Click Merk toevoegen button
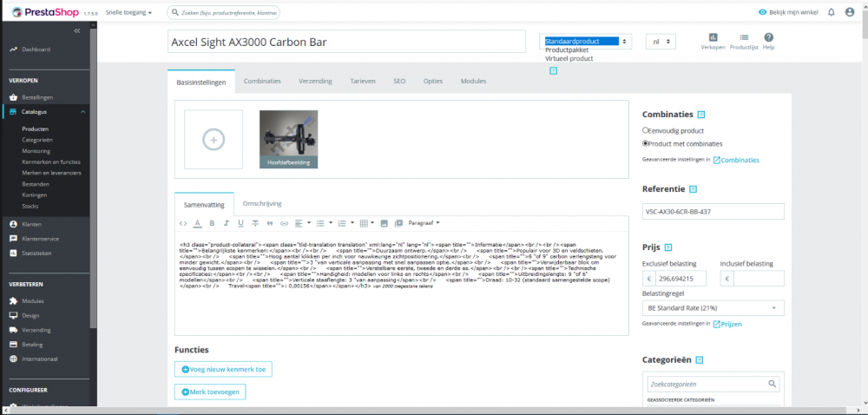 [x=210, y=392]
